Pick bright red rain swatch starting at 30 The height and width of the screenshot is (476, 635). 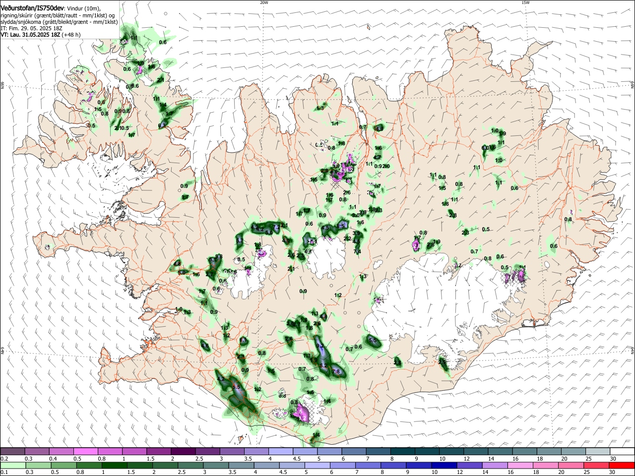(622, 465)
